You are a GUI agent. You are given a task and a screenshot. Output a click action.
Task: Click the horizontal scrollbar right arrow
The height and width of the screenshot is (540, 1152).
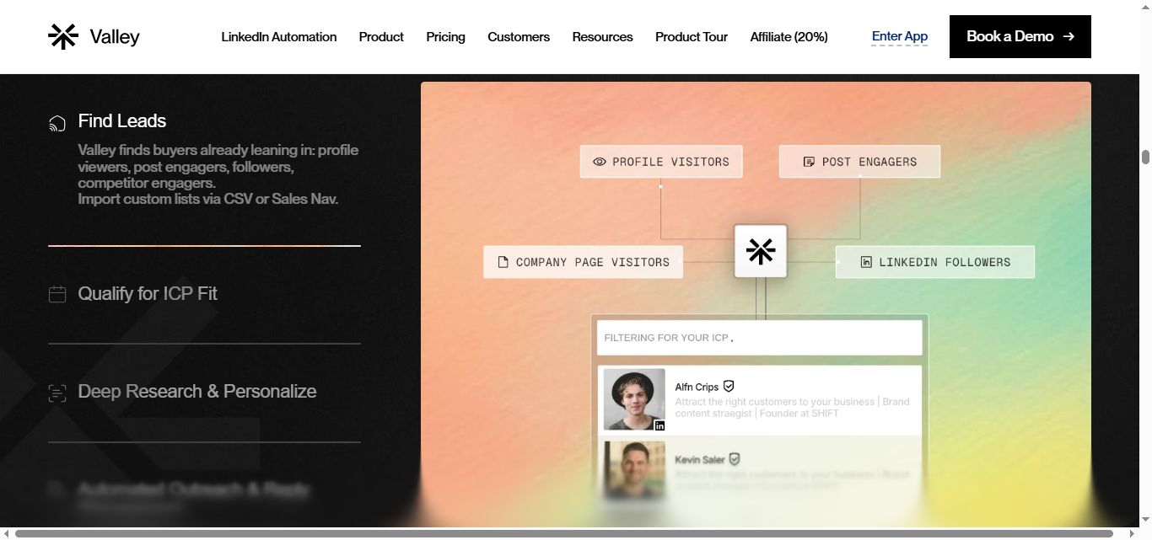pos(1132,533)
